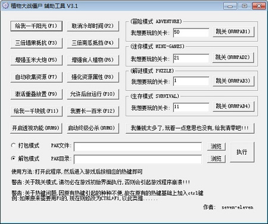Click 给我一千块钱 (F11) button
Screen dimensions: 268x224
[x=36, y=111]
